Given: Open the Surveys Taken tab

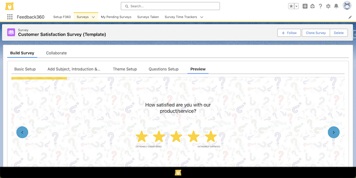Looking at the screenshot, I should click(x=148, y=17).
